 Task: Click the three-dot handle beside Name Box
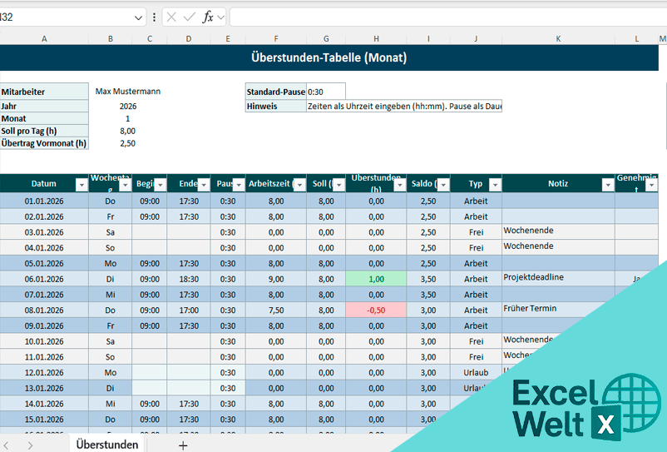point(154,17)
